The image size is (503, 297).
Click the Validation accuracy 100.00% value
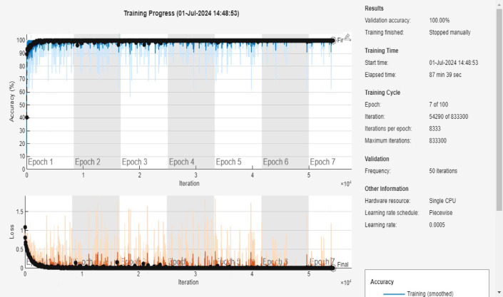click(x=440, y=20)
